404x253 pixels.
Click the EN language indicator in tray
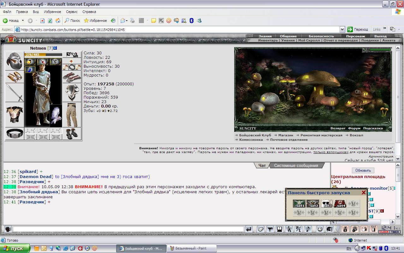point(349,248)
